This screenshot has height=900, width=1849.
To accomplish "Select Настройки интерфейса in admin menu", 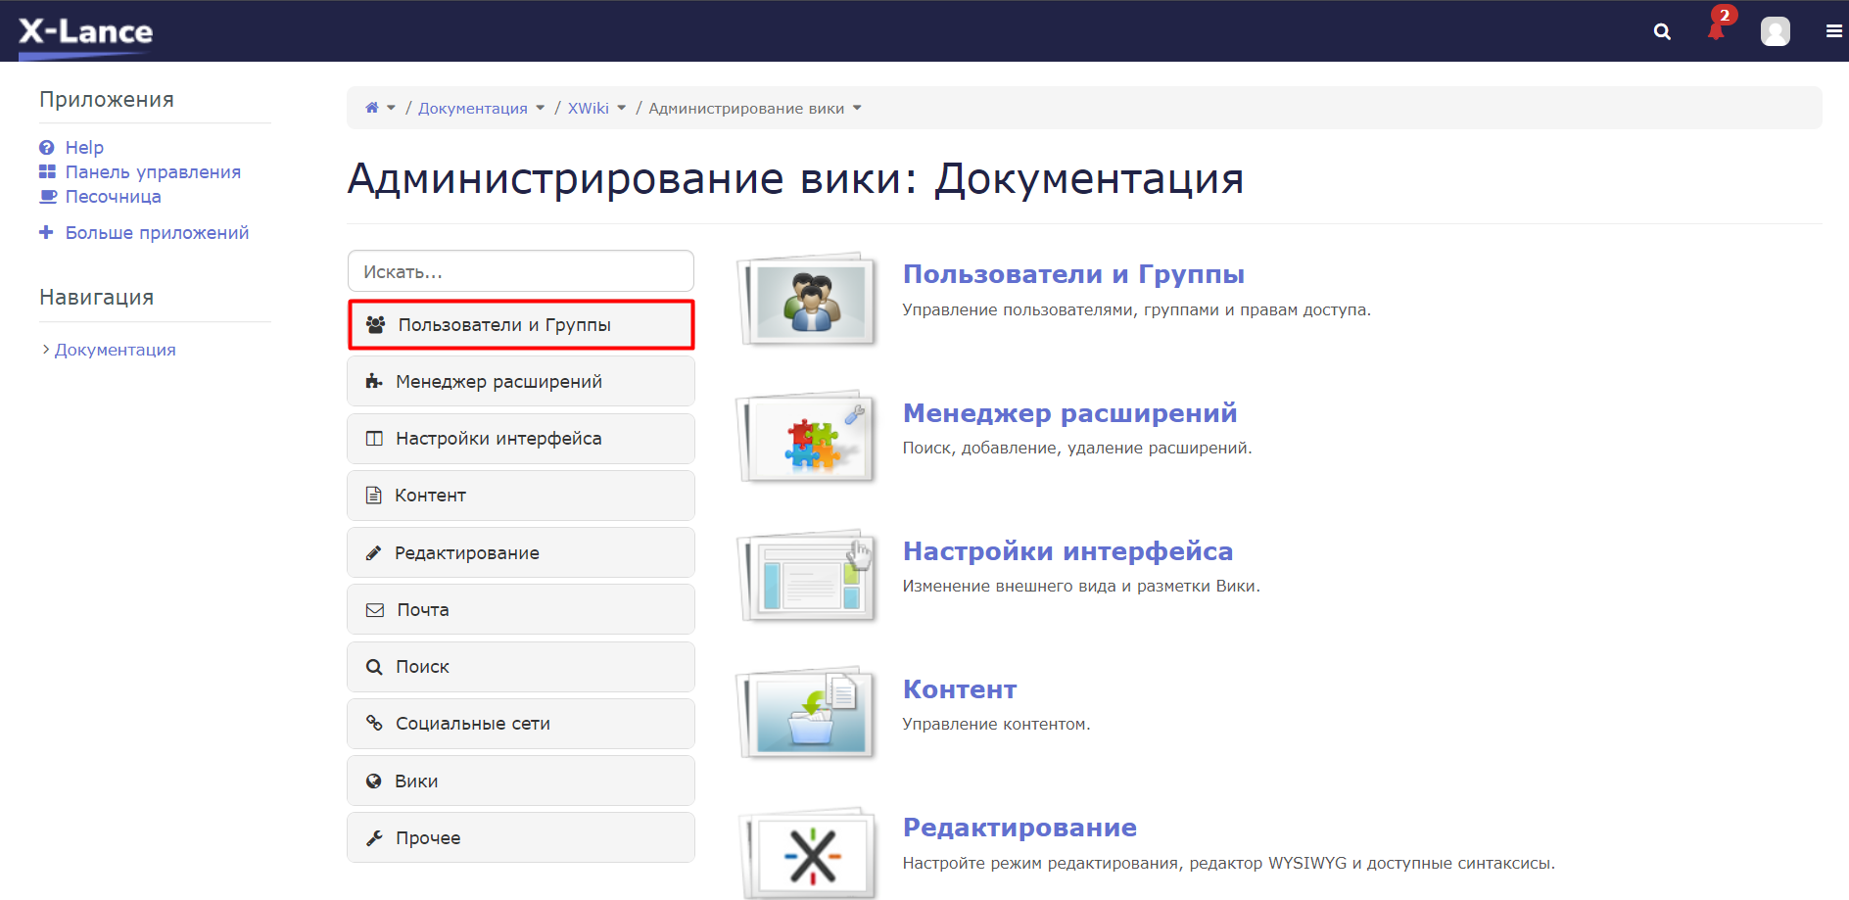I will click(521, 439).
